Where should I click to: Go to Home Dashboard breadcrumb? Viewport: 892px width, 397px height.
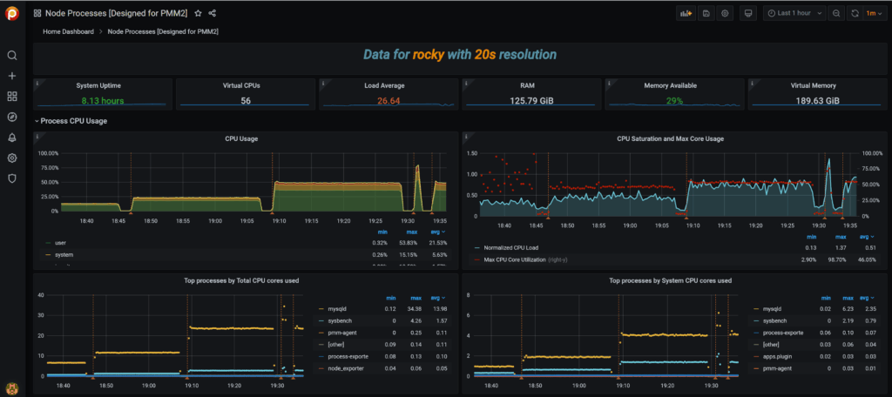68,32
